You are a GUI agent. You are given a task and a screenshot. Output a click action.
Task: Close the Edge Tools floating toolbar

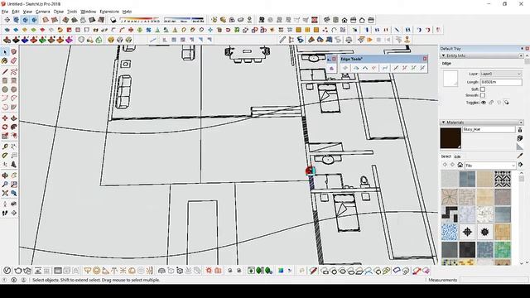[x=425, y=59]
